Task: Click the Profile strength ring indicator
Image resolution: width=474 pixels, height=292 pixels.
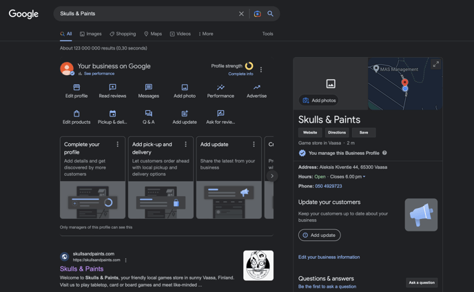Action: pos(249,65)
